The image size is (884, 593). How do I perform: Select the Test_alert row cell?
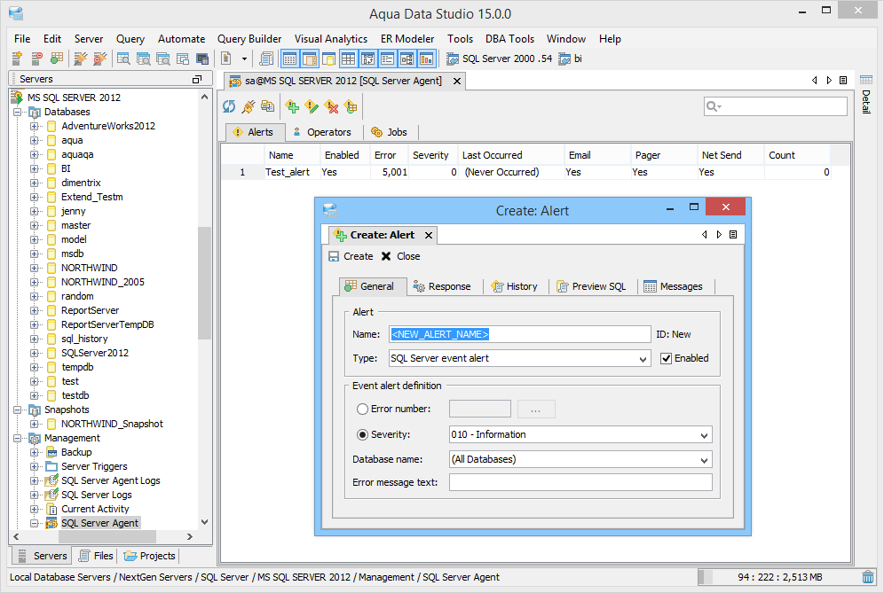tap(288, 172)
